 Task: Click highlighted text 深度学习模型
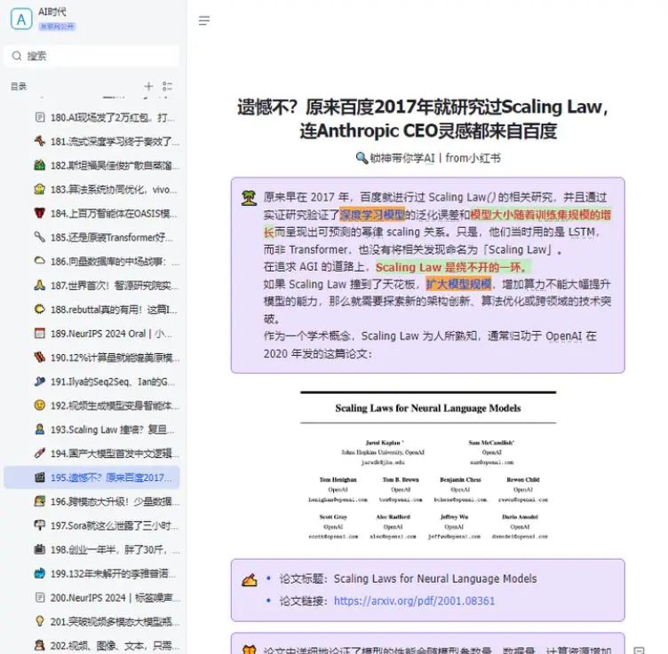[372, 215]
